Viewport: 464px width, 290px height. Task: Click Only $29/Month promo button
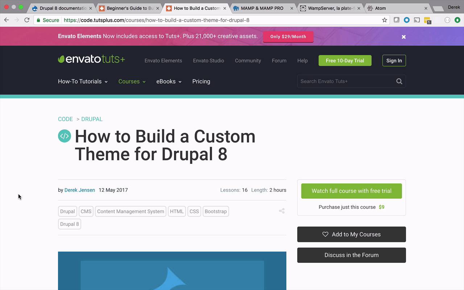tap(288, 37)
